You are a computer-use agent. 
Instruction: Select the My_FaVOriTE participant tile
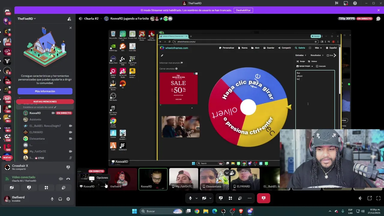pos(184,179)
